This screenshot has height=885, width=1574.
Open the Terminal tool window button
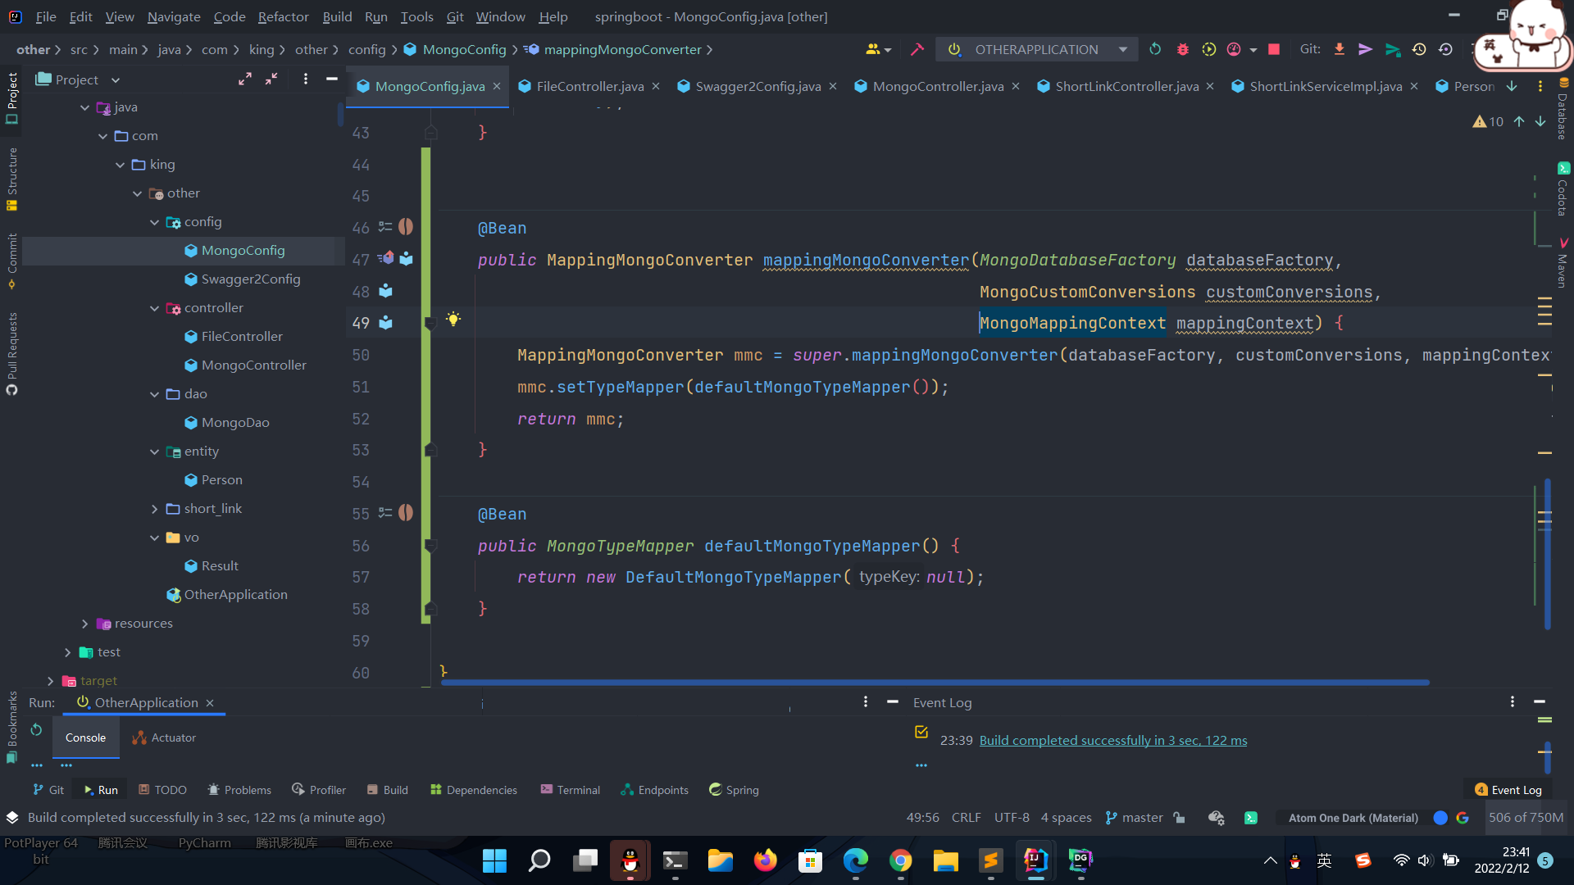[x=571, y=790]
